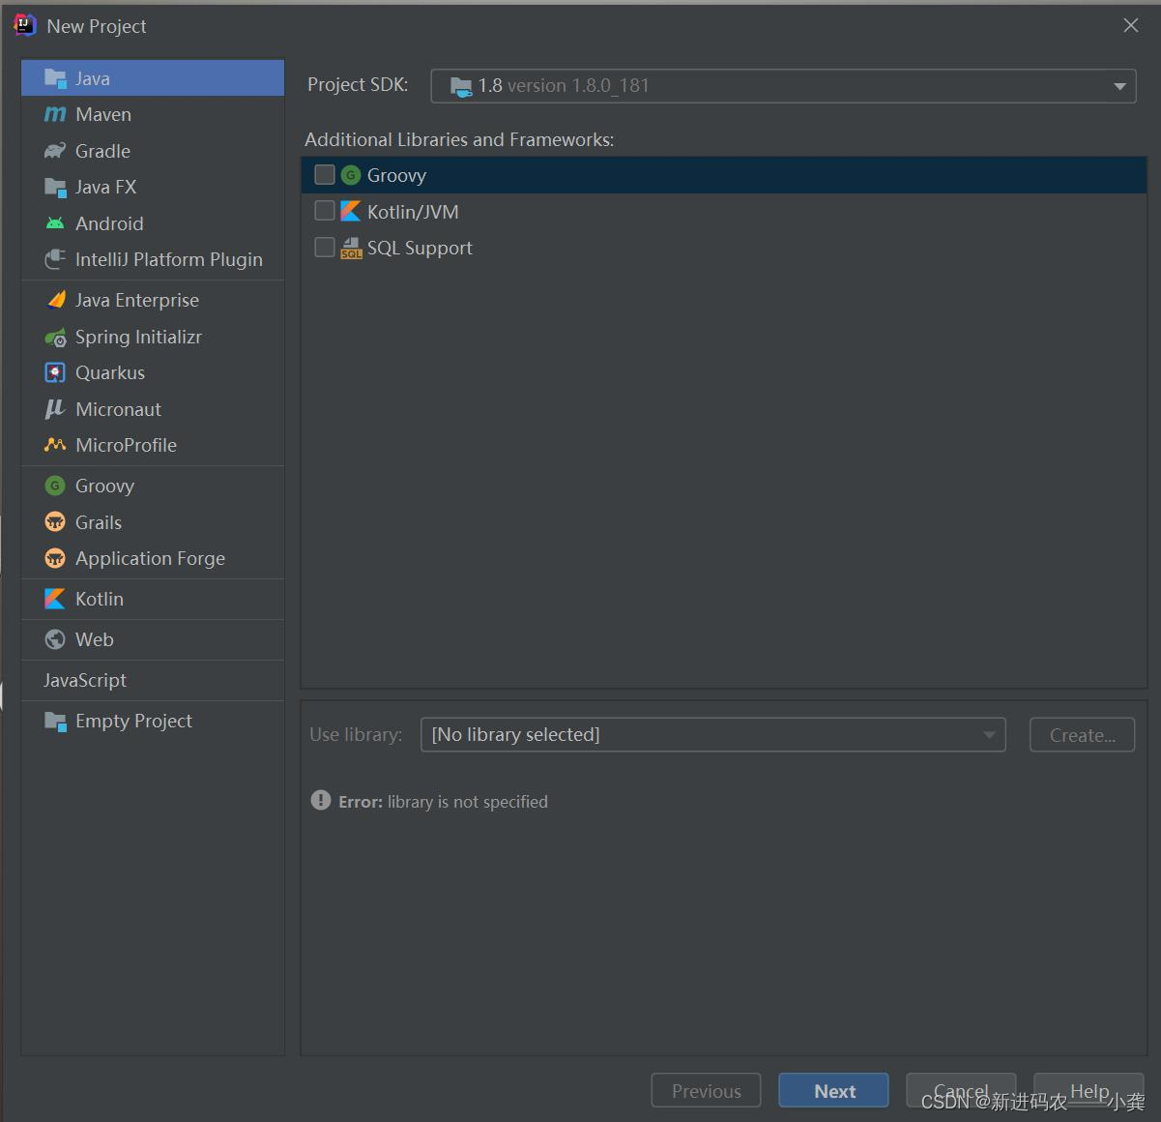Screen dimensions: 1161x1122
Task: Select Application Forge in the list
Action: pos(153,558)
